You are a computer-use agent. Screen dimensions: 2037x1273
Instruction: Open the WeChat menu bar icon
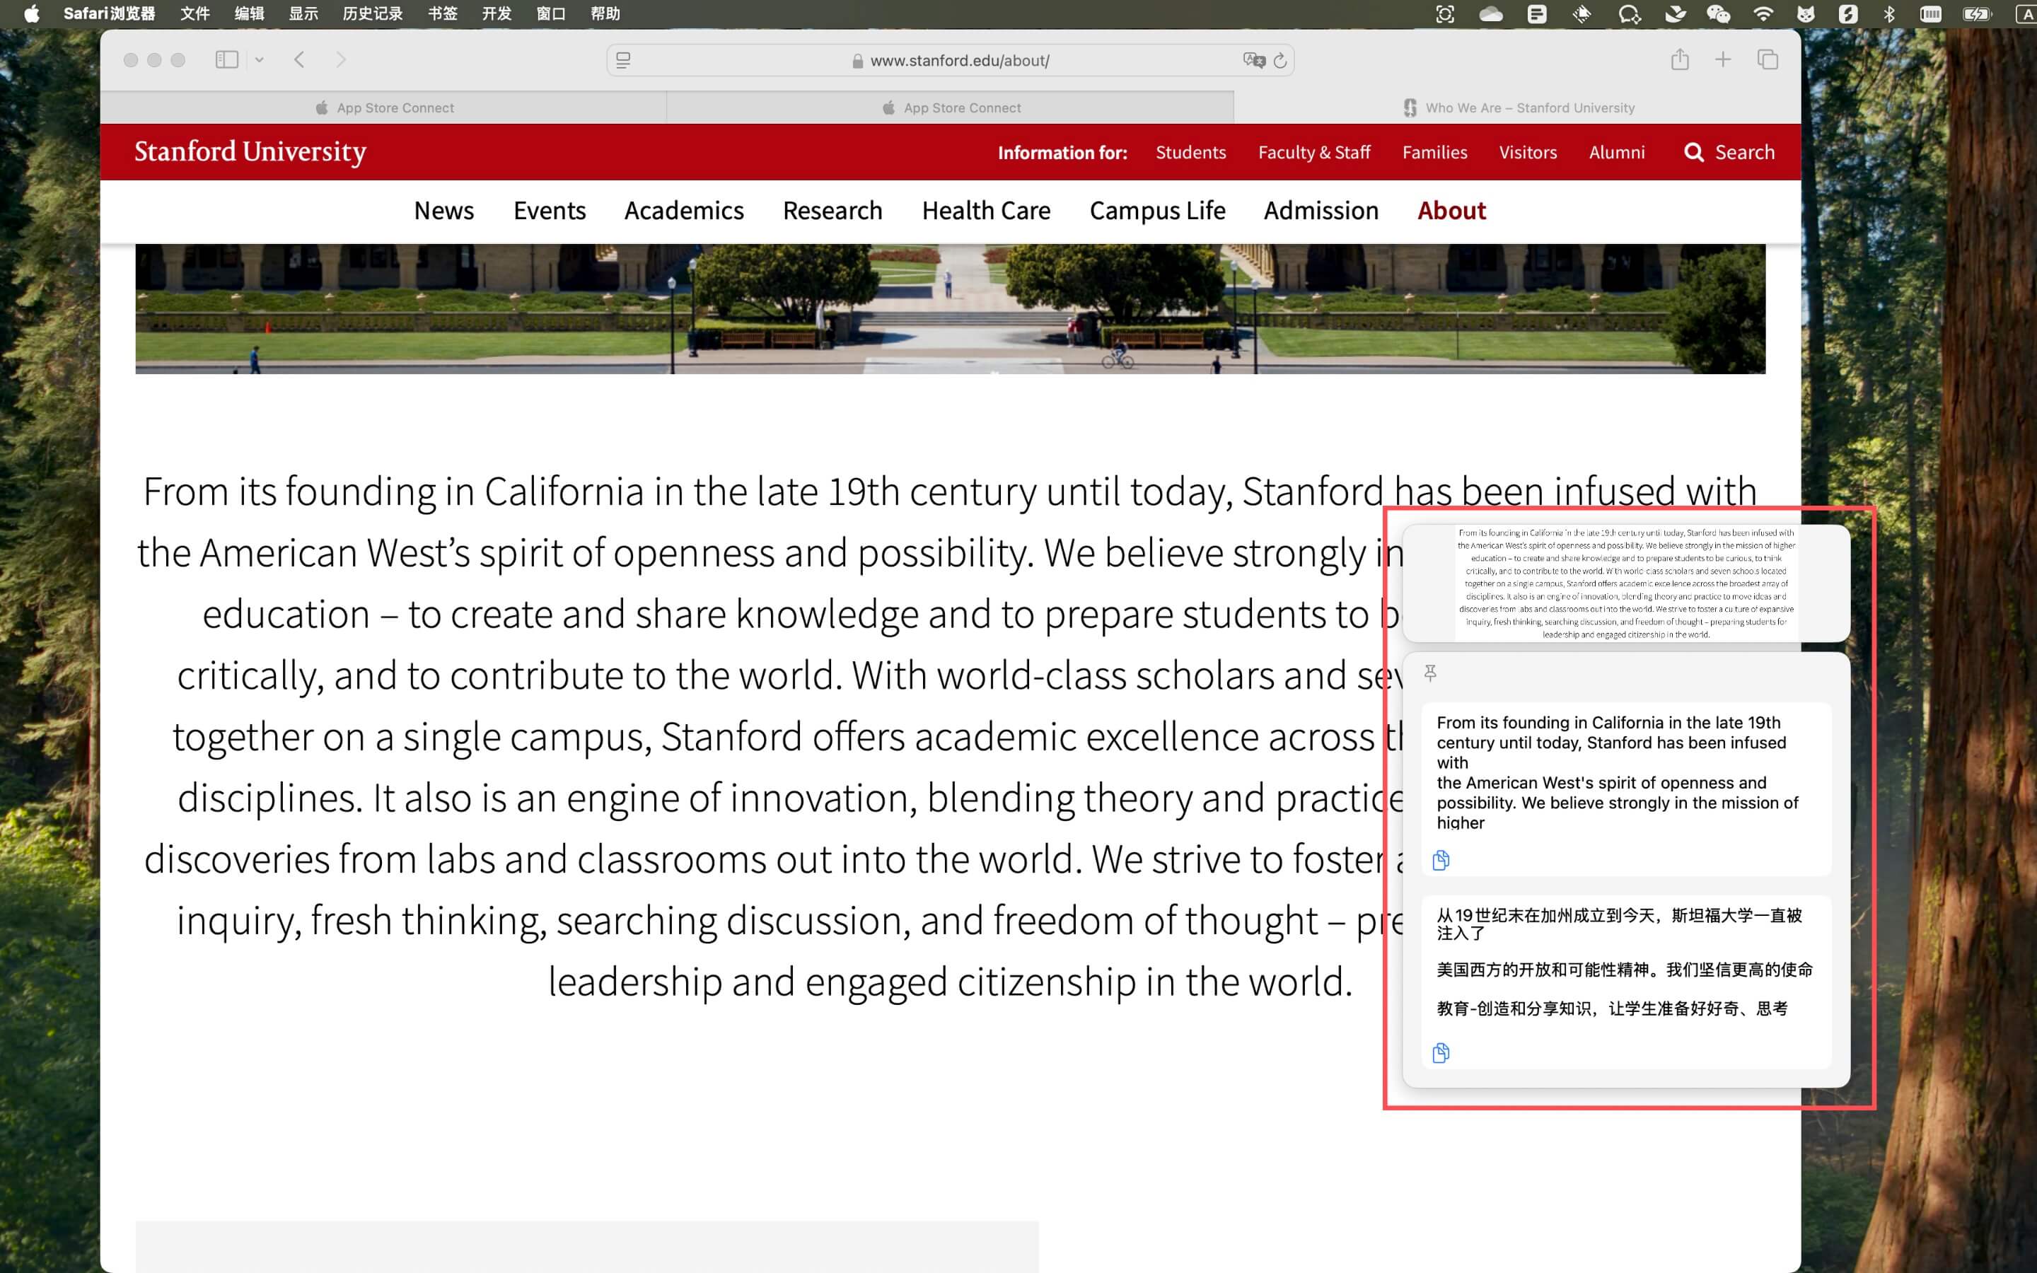tap(1718, 13)
